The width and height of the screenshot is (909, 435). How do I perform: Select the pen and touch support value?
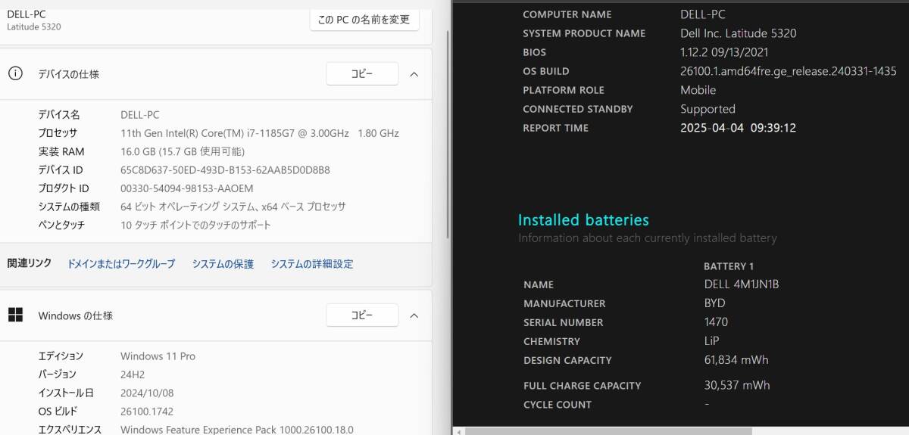(x=195, y=225)
